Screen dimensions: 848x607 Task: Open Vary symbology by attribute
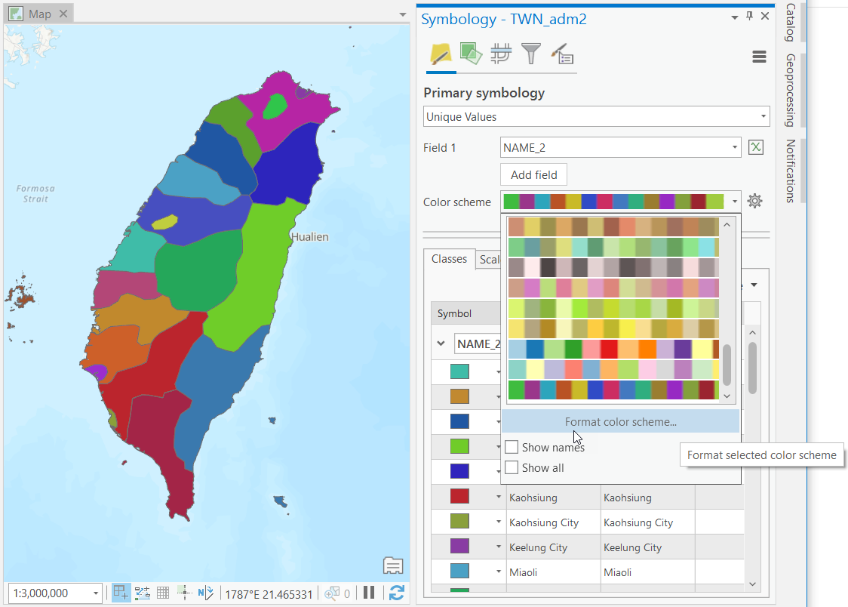point(471,55)
